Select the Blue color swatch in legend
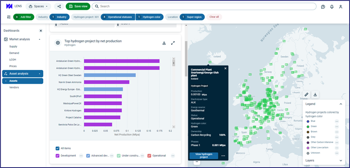 coord(308,121)
